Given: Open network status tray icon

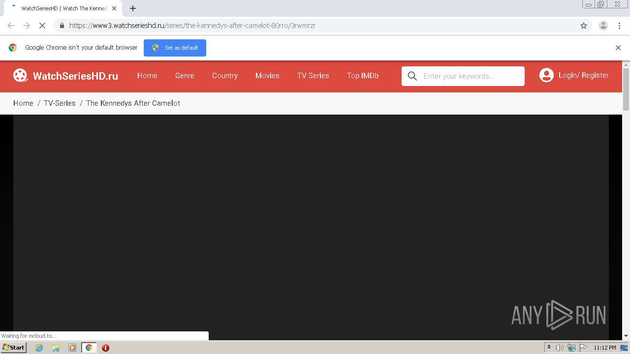Looking at the screenshot, I should coord(571,348).
